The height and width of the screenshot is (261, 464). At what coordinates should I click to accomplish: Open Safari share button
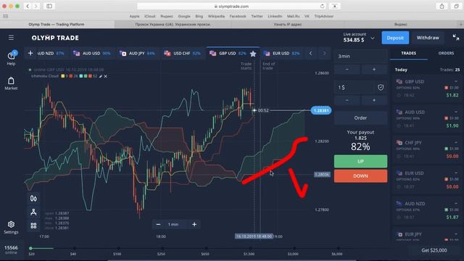pos(442,6)
